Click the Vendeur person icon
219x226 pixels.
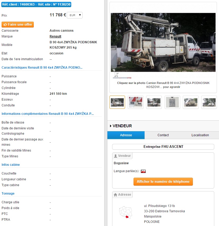point(116,156)
